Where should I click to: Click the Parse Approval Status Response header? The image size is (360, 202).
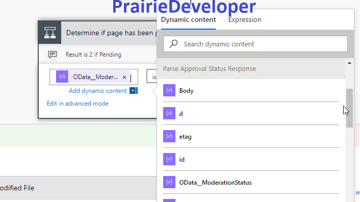251,69
